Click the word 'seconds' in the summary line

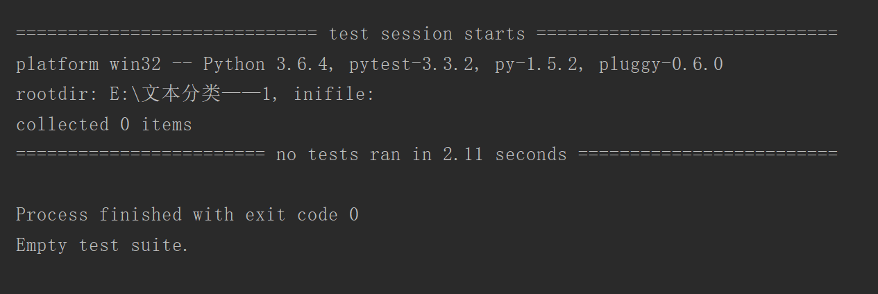pos(531,155)
